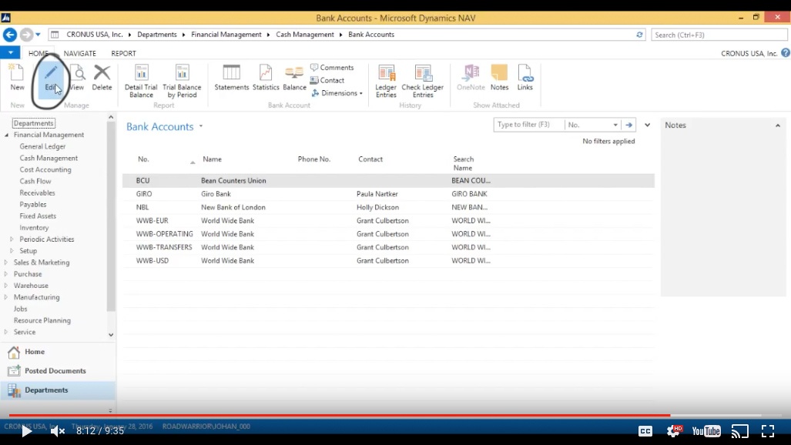This screenshot has width=791, height=445.
Task: Click the OneNote icon
Action: [x=471, y=78]
